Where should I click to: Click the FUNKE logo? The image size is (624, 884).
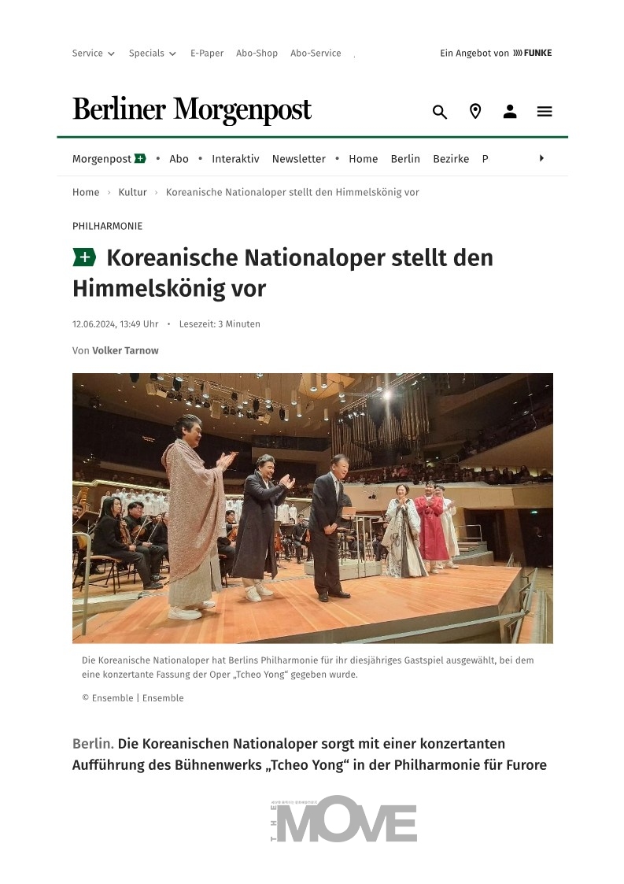tap(532, 53)
